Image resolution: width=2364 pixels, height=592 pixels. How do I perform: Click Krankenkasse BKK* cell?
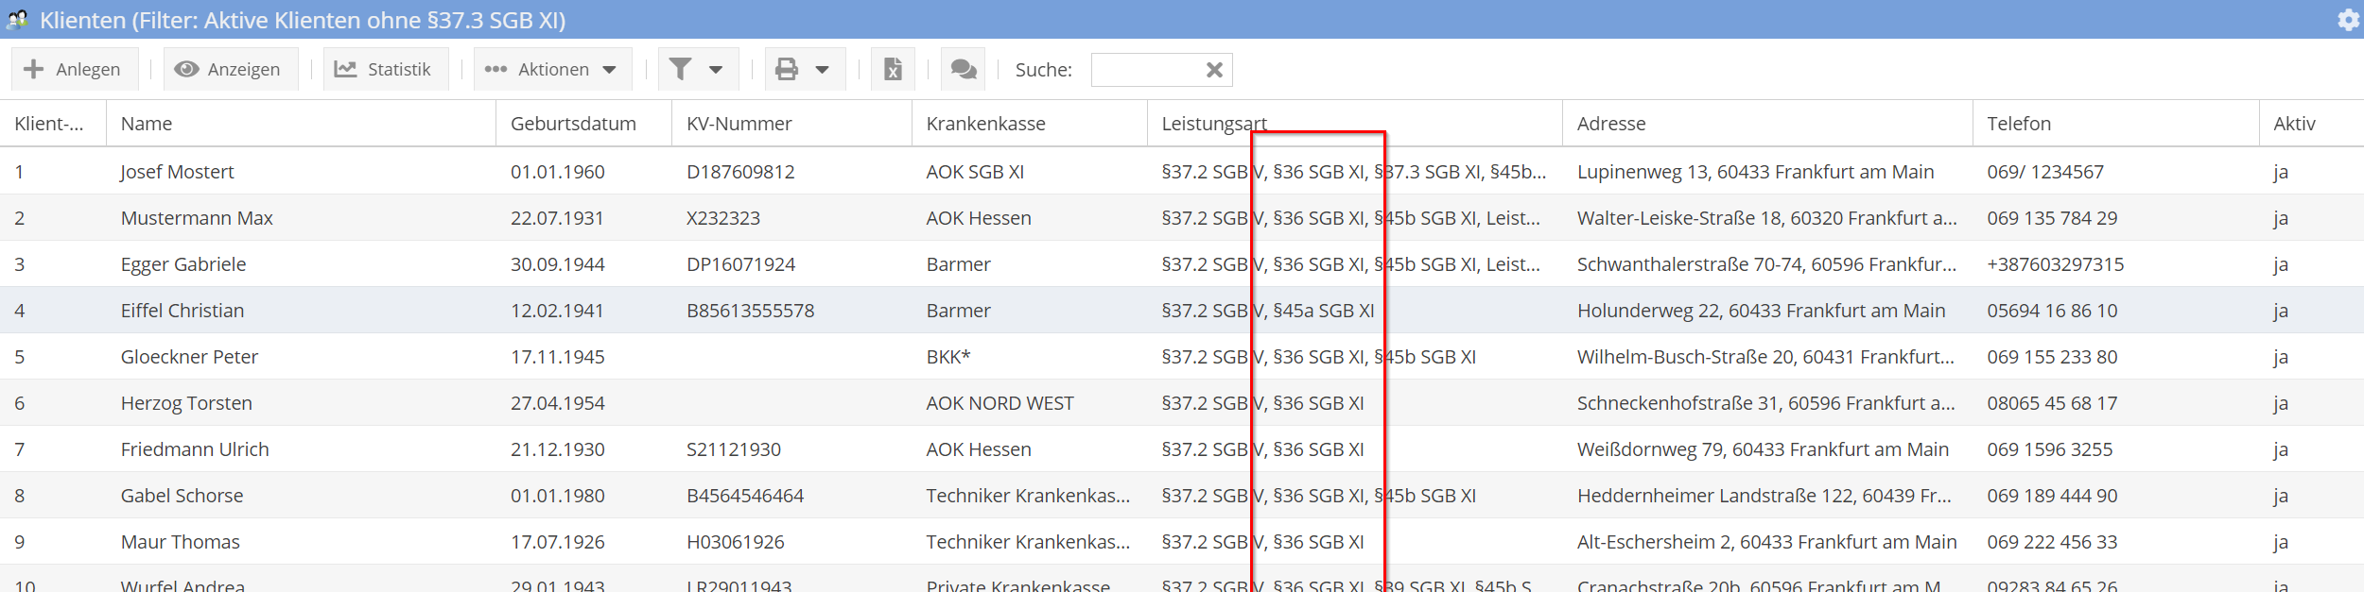coord(948,357)
